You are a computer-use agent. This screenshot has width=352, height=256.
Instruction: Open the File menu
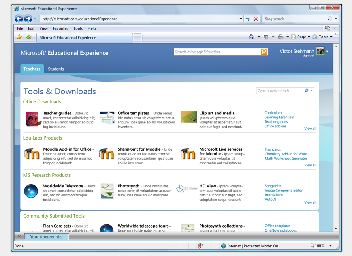click(x=20, y=28)
